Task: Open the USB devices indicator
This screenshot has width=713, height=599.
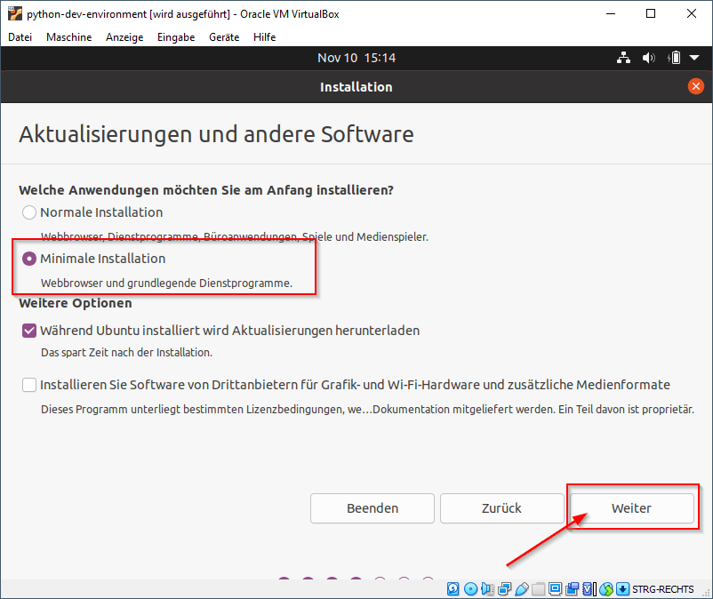Action: [x=521, y=588]
